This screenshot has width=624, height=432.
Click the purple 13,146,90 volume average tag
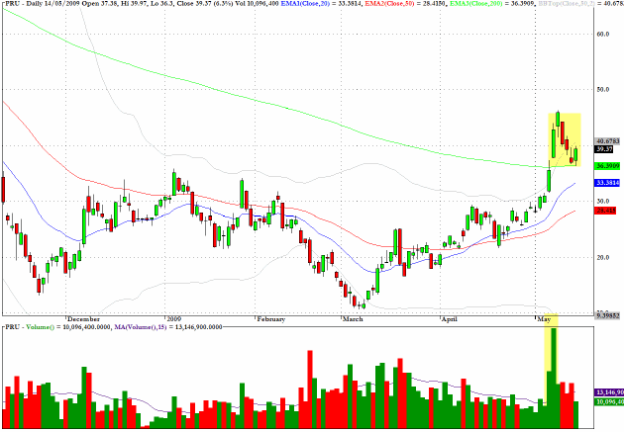[609, 392]
